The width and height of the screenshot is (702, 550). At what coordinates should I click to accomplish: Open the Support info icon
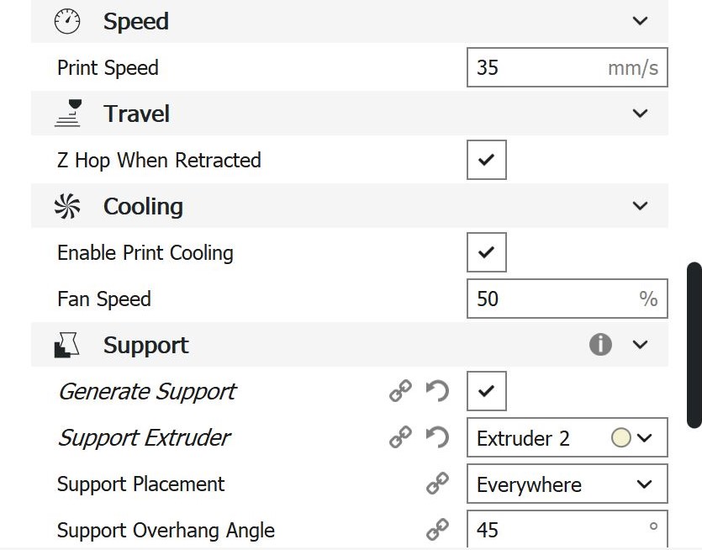point(600,345)
